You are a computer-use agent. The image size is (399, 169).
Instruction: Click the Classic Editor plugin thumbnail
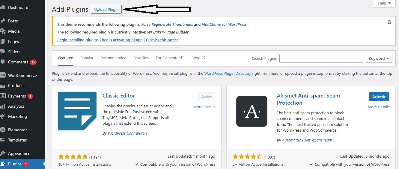(x=77, y=111)
